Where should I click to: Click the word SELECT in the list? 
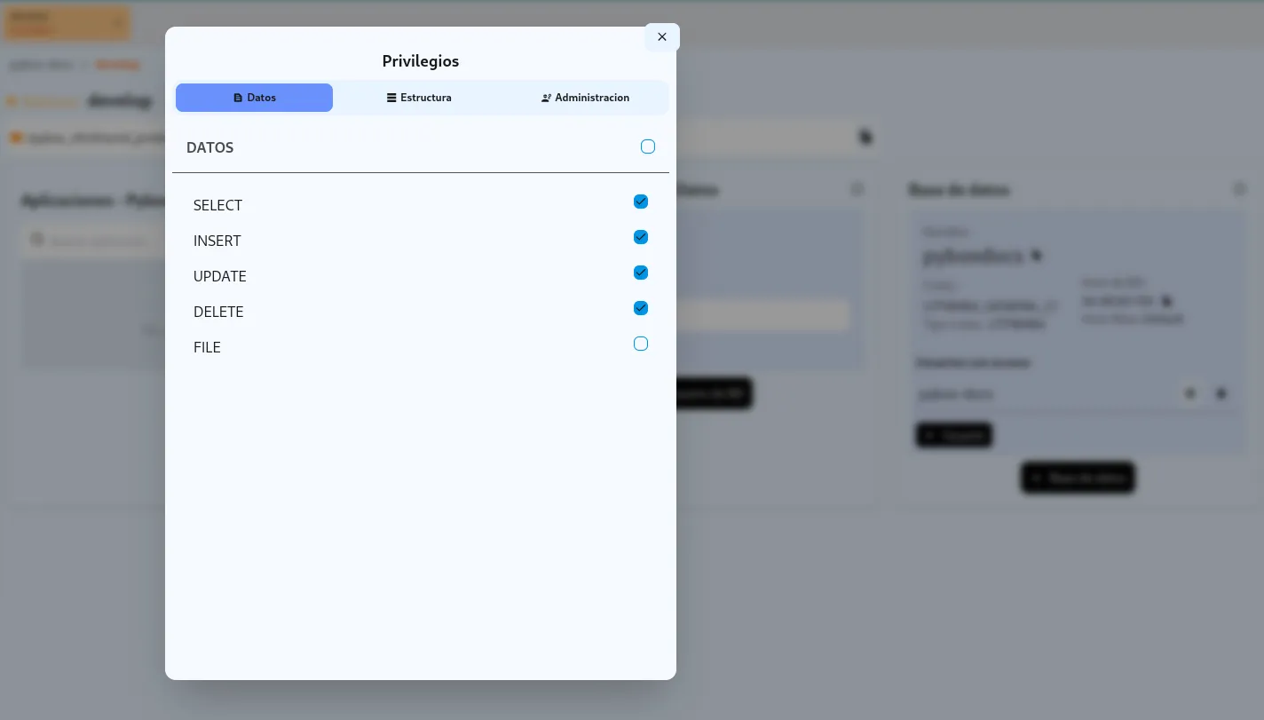click(x=217, y=205)
